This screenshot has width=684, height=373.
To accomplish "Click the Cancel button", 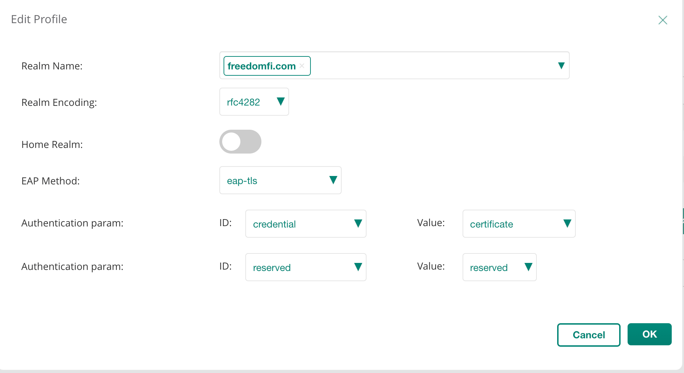I will 589,335.
